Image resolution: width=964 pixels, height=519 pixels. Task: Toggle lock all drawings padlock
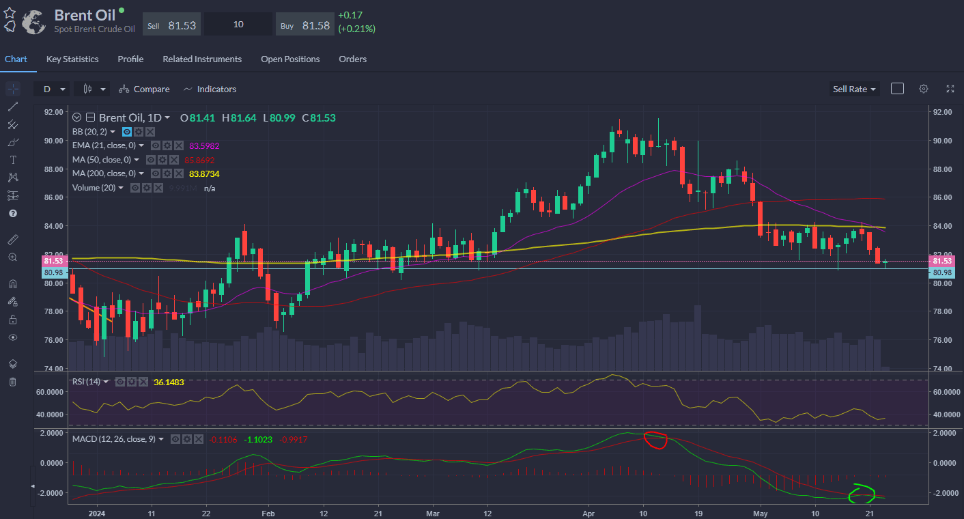12,320
